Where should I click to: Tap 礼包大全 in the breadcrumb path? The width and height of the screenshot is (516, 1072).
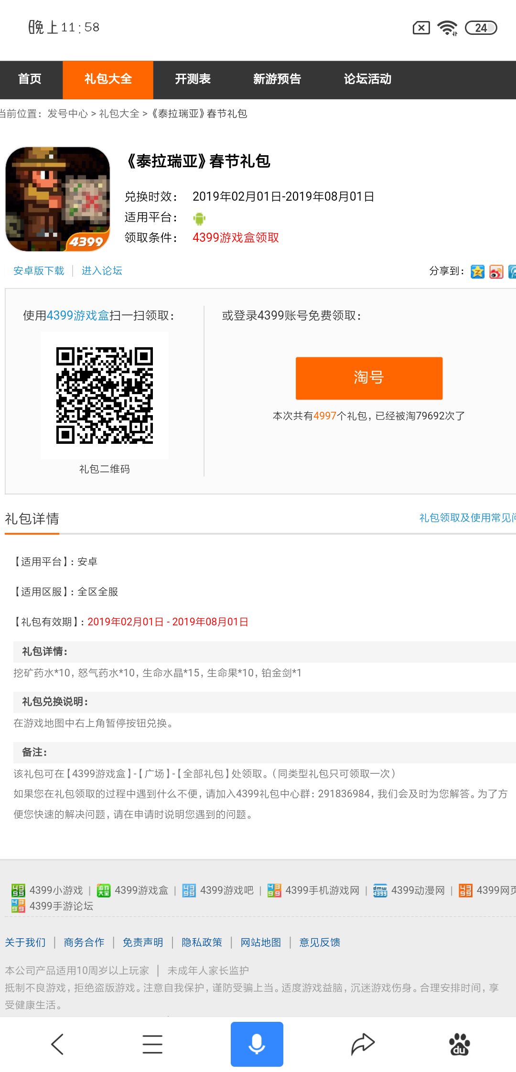(119, 114)
